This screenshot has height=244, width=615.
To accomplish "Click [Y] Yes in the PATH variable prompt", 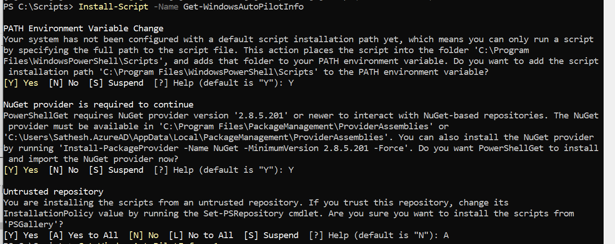I will [21, 83].
